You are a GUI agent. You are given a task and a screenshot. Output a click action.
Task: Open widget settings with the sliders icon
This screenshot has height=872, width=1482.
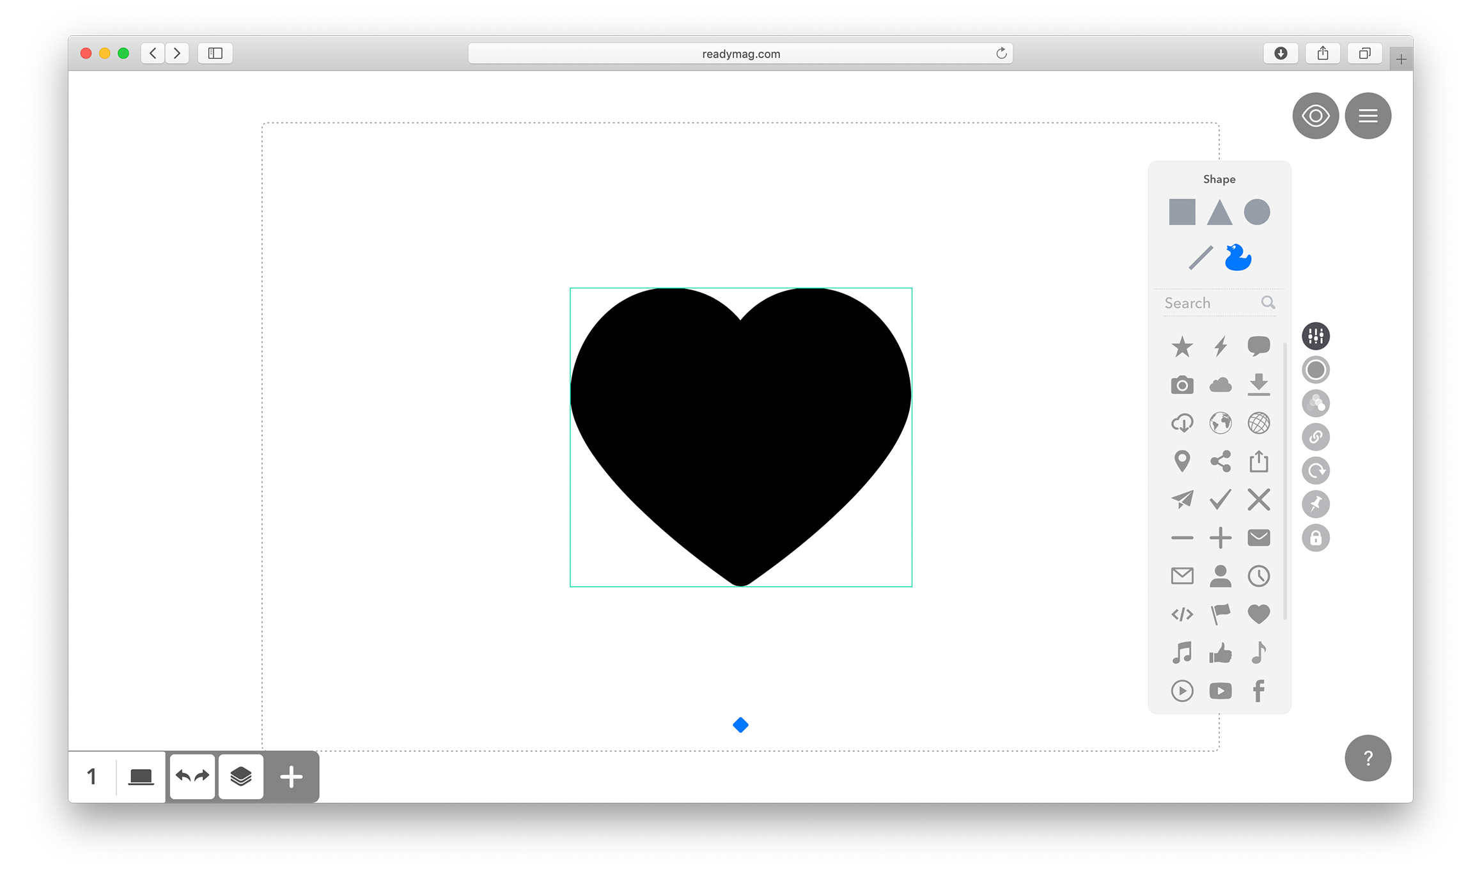pyautogui.click(x=1315, y=336)
